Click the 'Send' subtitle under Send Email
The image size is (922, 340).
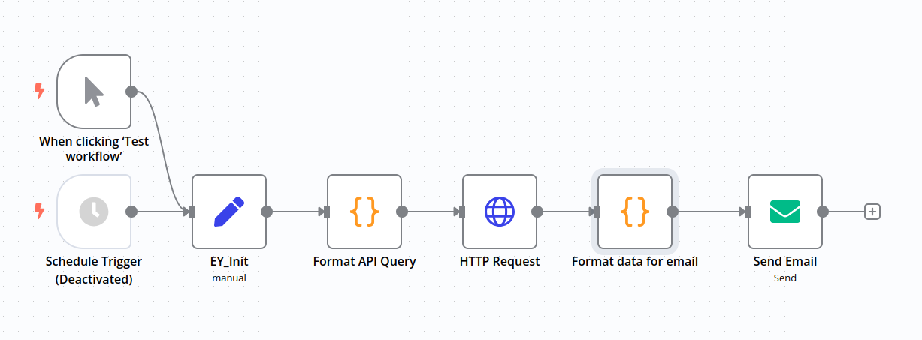click(x=785, y=278)
